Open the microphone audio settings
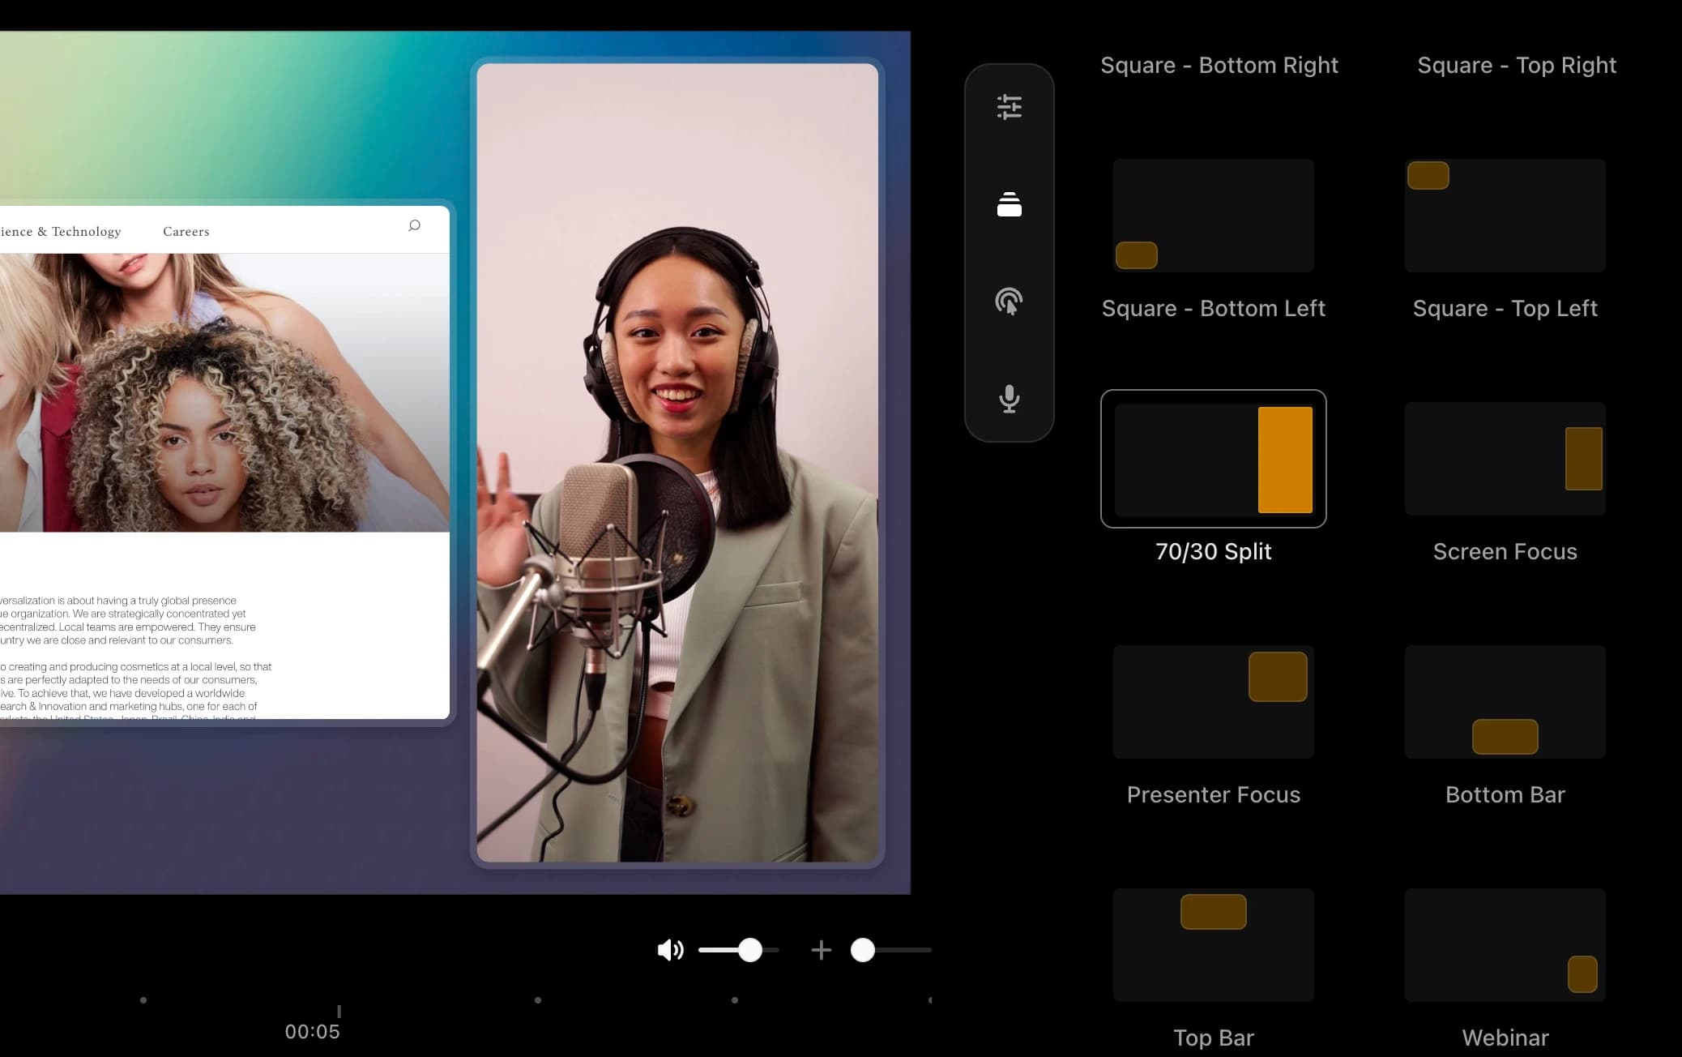 click(x=1009, y=398)
